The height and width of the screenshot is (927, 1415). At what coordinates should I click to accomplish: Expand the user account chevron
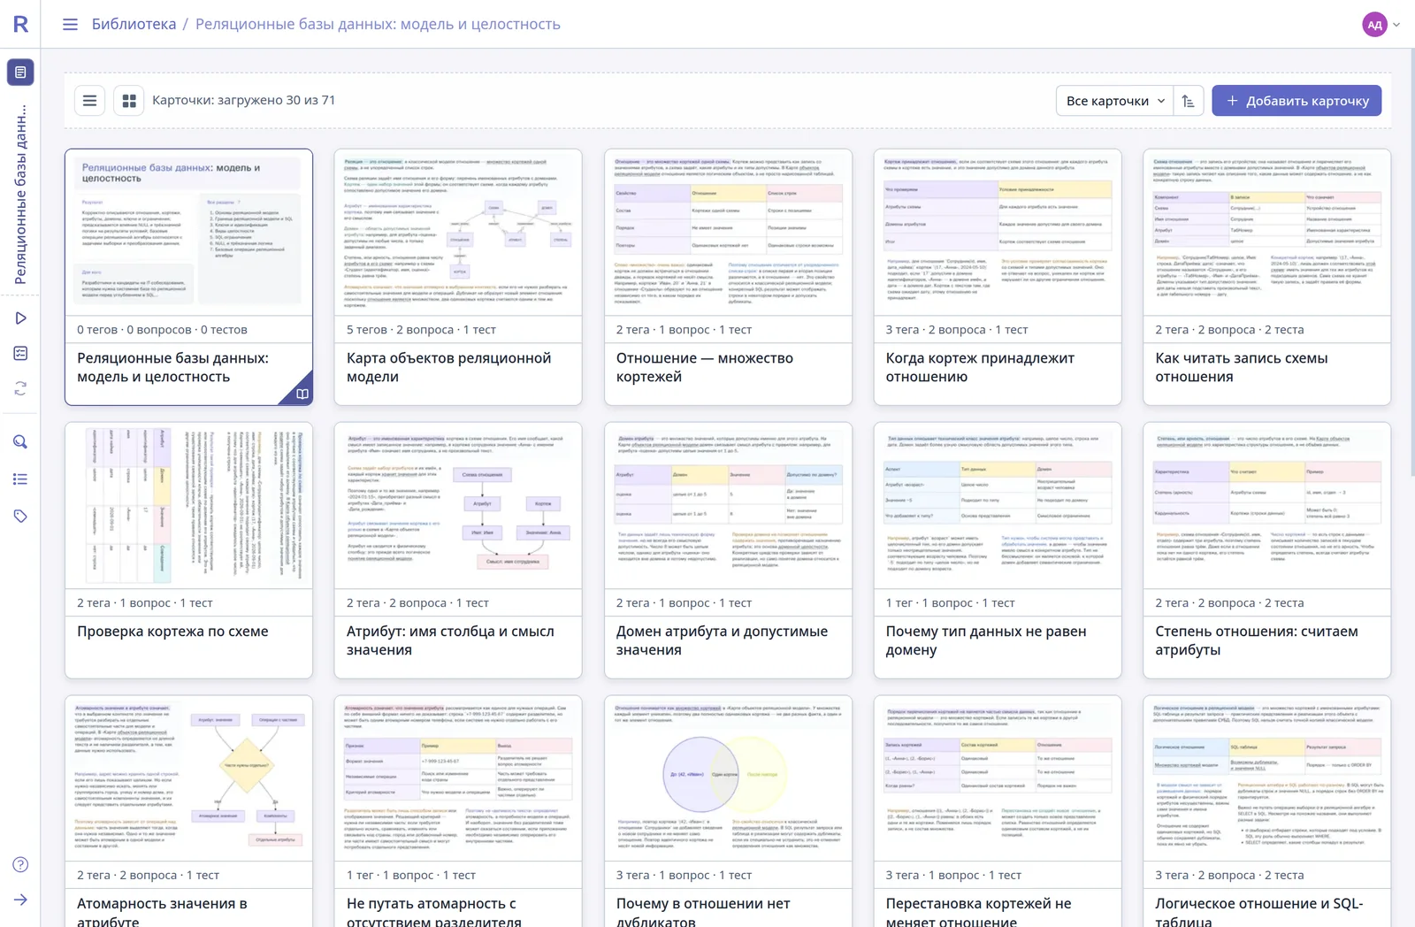point(1397,25)
